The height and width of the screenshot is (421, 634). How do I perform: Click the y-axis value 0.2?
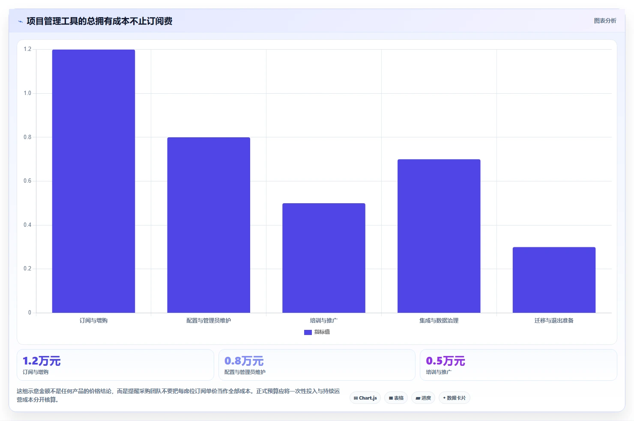27,269
